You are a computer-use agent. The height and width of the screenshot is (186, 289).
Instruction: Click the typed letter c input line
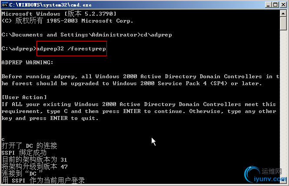coord(3,139)
